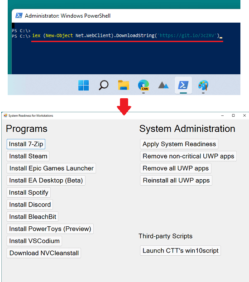249x282 pixels.
Task: Remove non-critical UWP apps
Action: (188, 156)
